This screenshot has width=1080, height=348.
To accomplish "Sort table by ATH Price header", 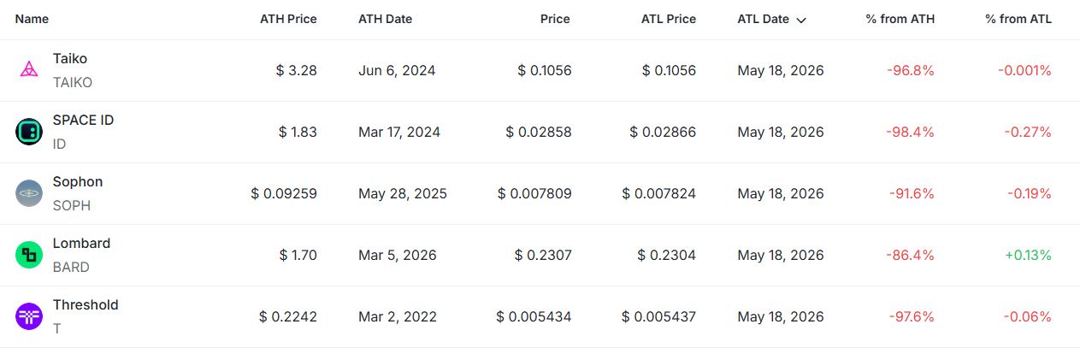I will click(x=288, y=19).
